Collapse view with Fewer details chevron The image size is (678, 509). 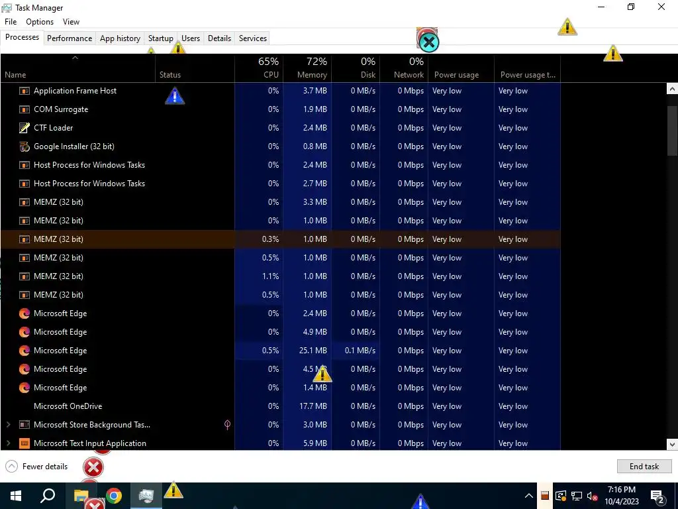pos(12,466)
